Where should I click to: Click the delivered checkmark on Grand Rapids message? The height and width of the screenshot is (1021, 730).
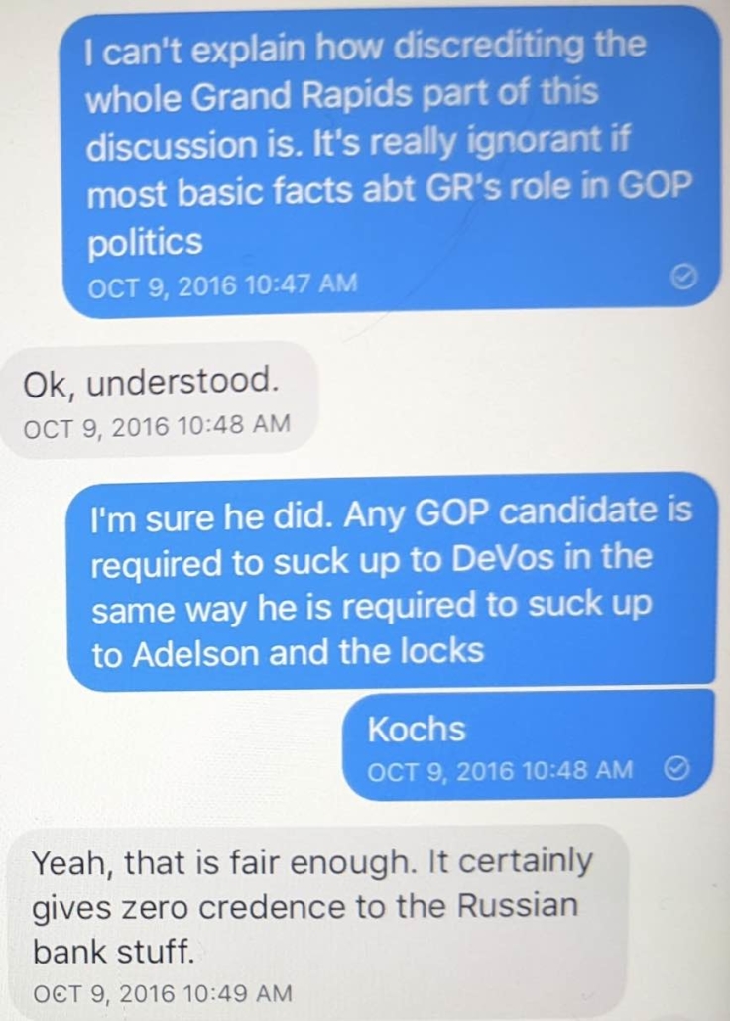[683, 278]
